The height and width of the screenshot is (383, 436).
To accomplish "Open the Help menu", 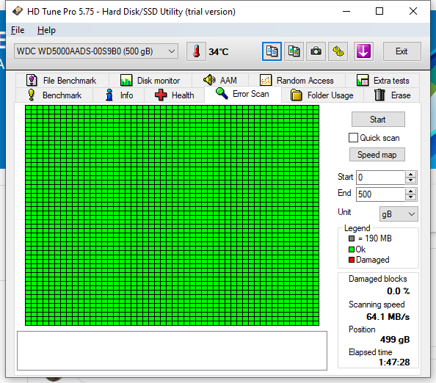I will (46, 30).
